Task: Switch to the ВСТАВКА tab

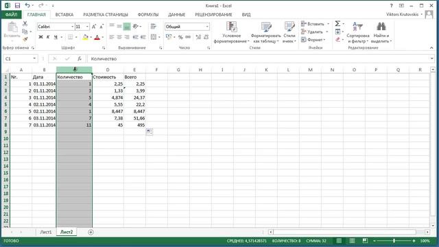Action: tap(64, 14)
